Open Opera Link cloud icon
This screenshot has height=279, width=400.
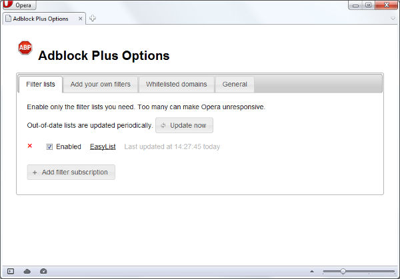[x=27, y=271]
